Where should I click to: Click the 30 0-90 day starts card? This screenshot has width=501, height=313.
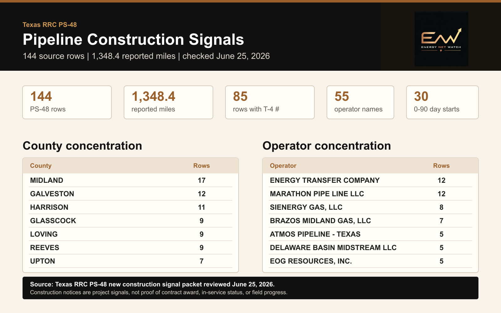click(x=442, y=102)
